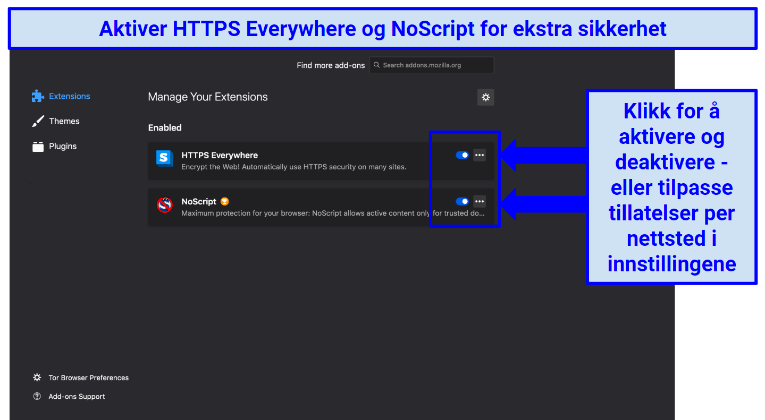Click the Themes paintbrush icon
The image size is (765, 420).
coord(38,121)
